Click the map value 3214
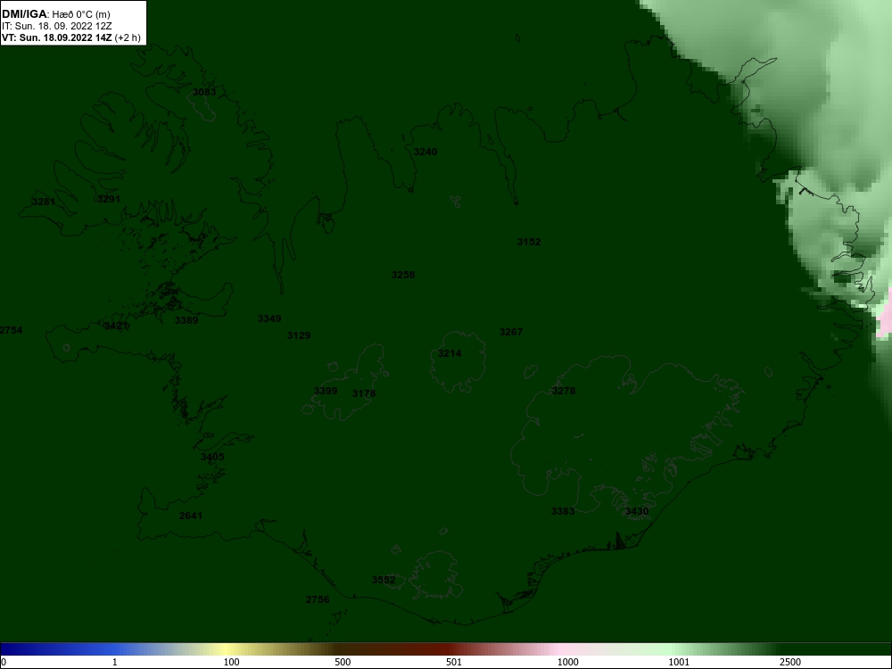 450,354
